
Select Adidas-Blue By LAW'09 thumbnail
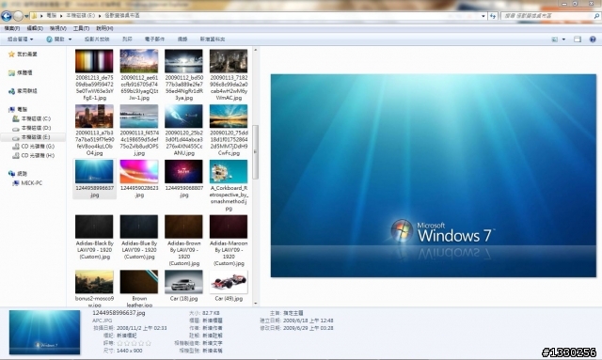coord(139,227)
